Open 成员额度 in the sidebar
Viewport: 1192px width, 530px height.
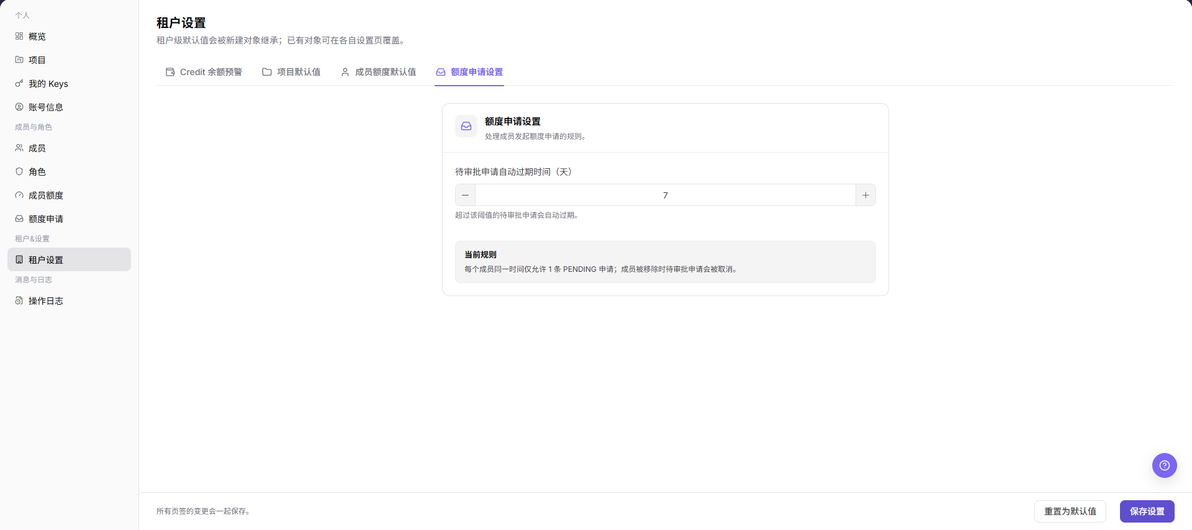click(x=69, y=195)
